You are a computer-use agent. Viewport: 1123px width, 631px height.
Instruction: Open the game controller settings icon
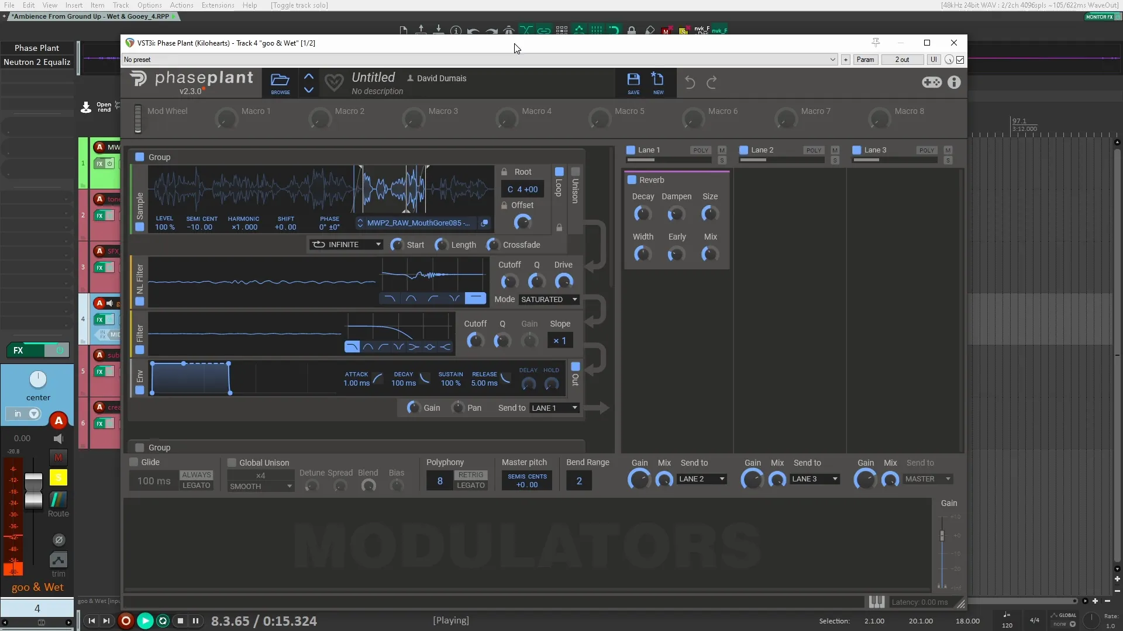[x=932, y=82]
